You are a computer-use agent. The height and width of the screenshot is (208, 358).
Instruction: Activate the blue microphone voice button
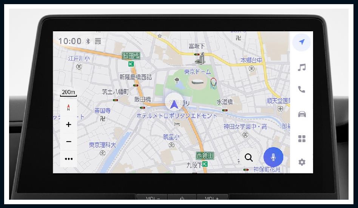point(273,157)
